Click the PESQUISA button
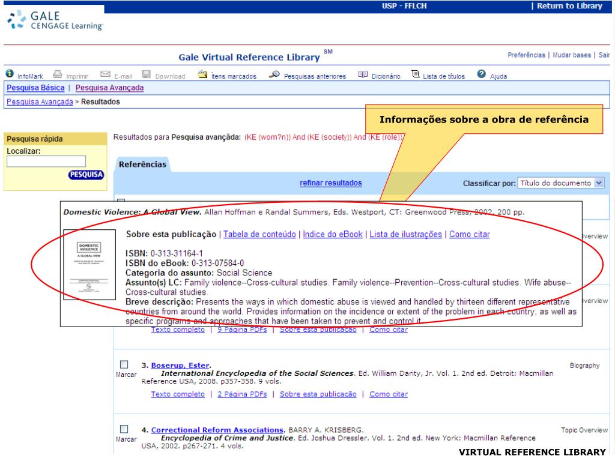 (86, 175)
